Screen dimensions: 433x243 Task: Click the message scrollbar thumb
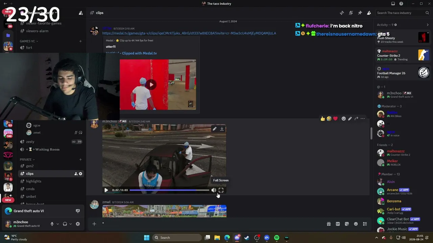(x=371, y=133)
